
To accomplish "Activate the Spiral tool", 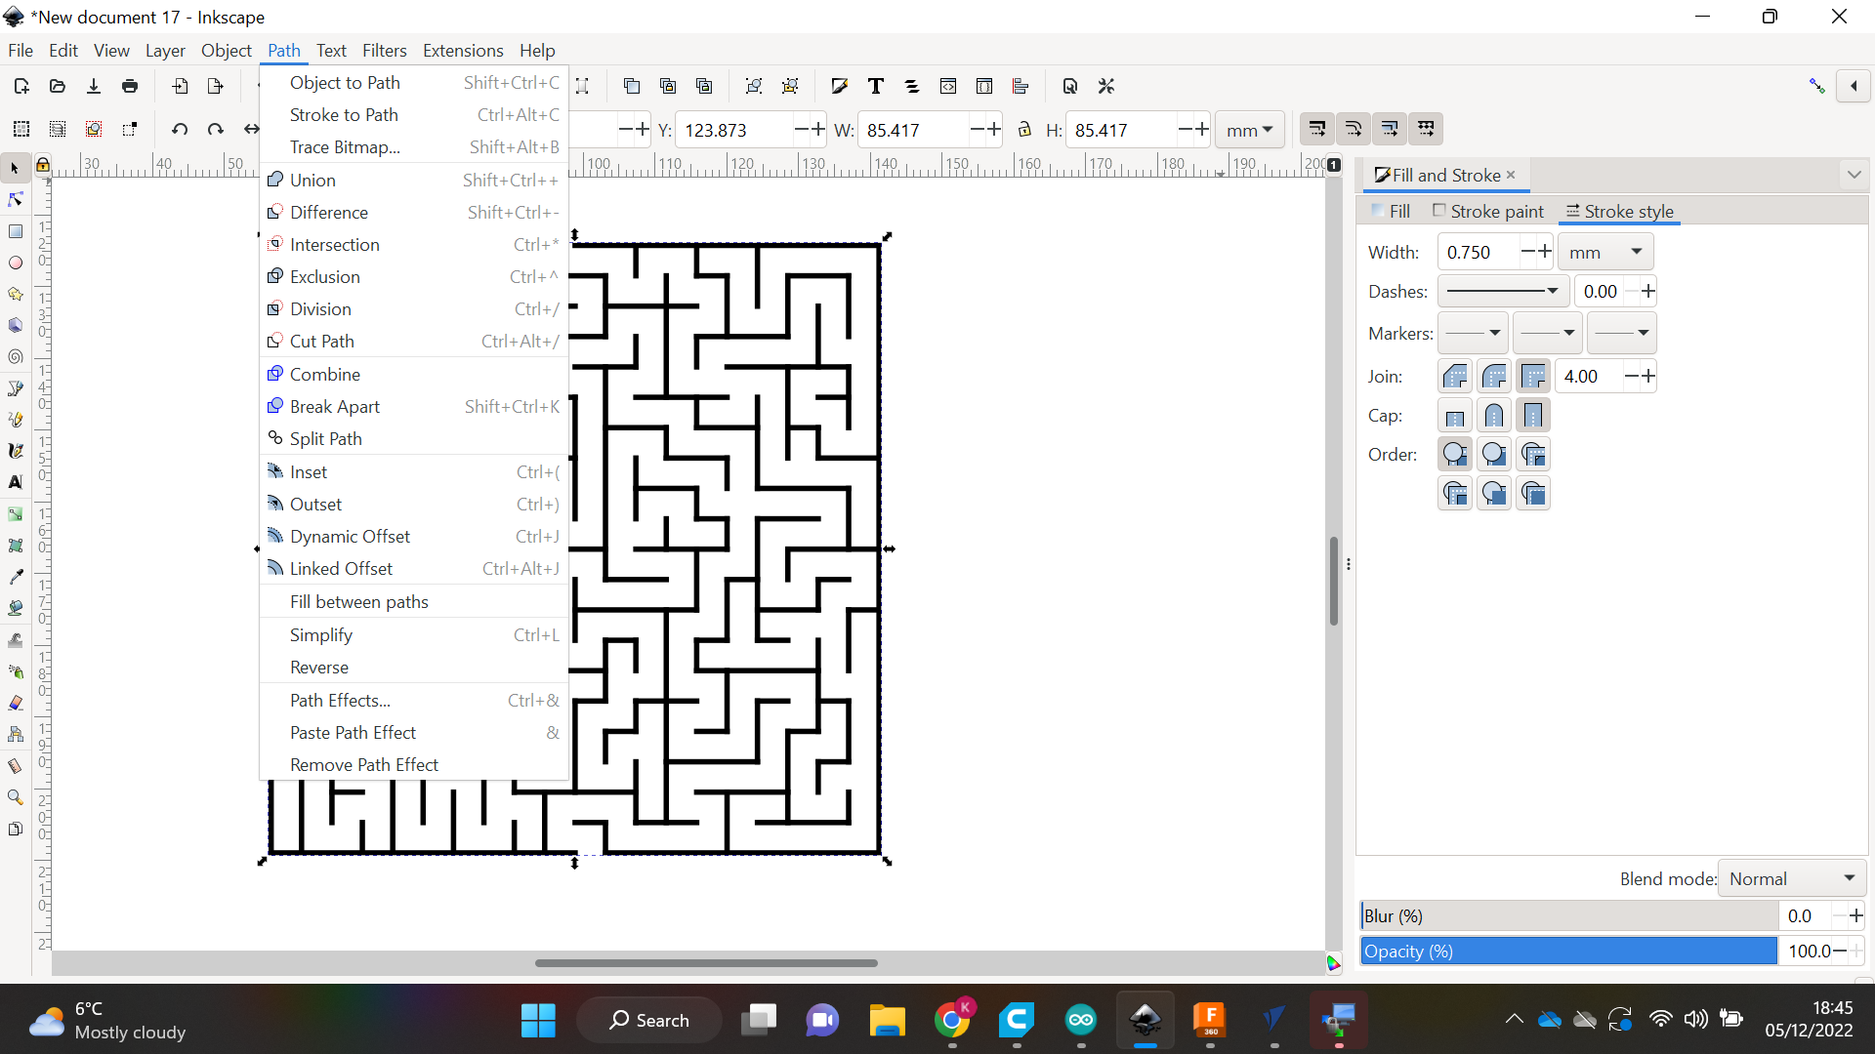I will (16, 357).
